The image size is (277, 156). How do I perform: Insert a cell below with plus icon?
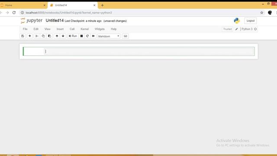[x=30, y=36]
